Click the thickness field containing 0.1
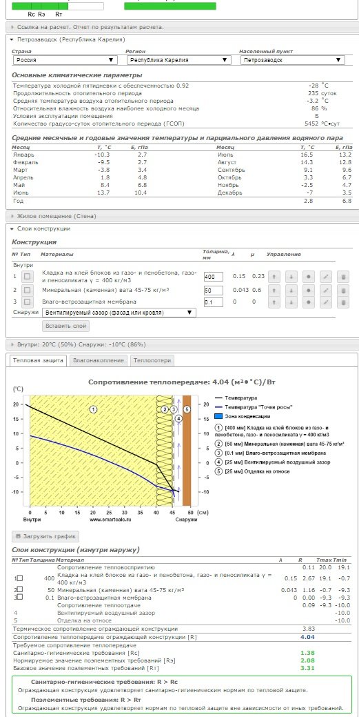The image size is (359, 717). (x=214, y=302)
